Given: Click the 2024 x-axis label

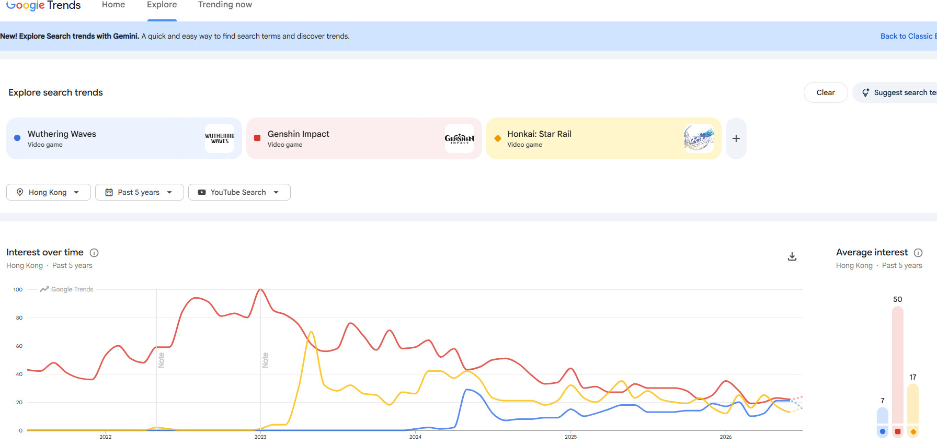Looking at the screenshot, I should (415, 437).
